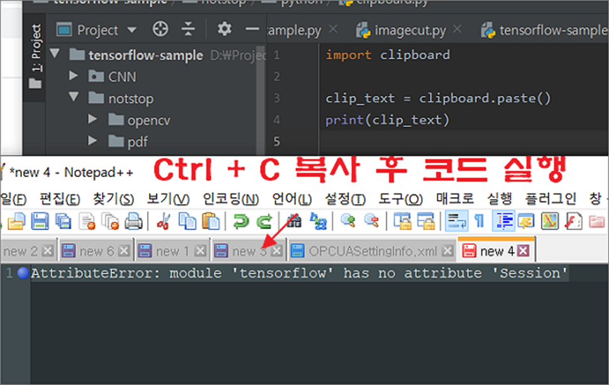The height and width of the screenshot is (385, 609).
Task: Toggle synchronized horizontal scrolling icon
Action: pyautogui.click(x=425, y=222)
